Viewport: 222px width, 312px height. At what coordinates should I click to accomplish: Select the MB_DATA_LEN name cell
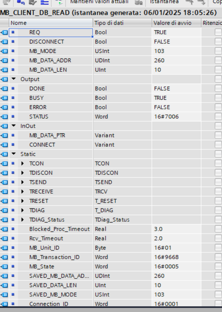coord(51,70)
